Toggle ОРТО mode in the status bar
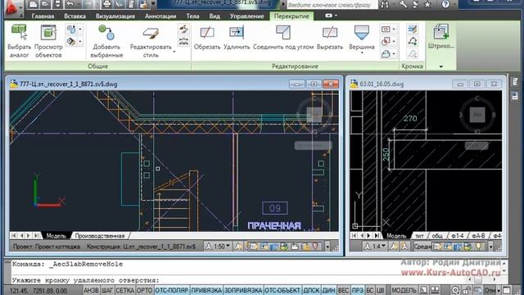The image size is (524, 295). [x=144, y=290]
